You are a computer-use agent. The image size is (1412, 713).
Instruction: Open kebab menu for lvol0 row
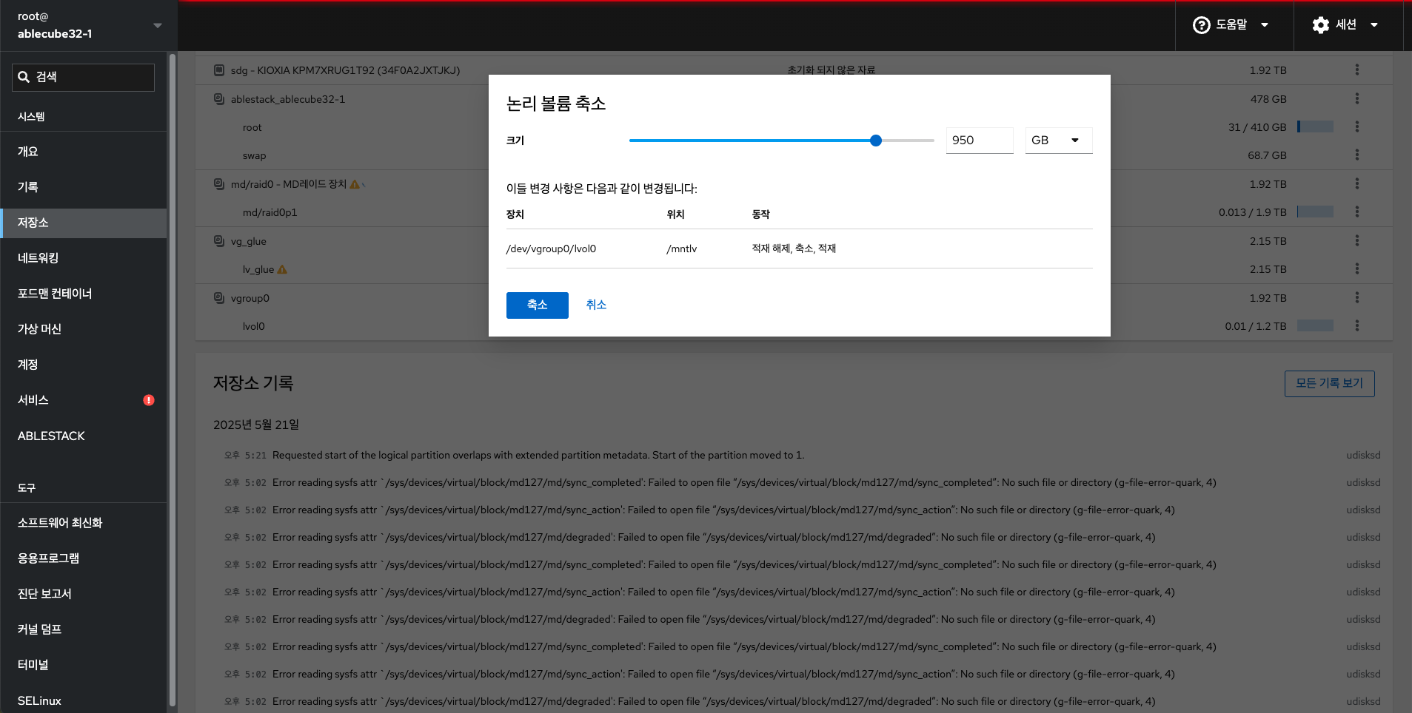tap(1356, 325)
